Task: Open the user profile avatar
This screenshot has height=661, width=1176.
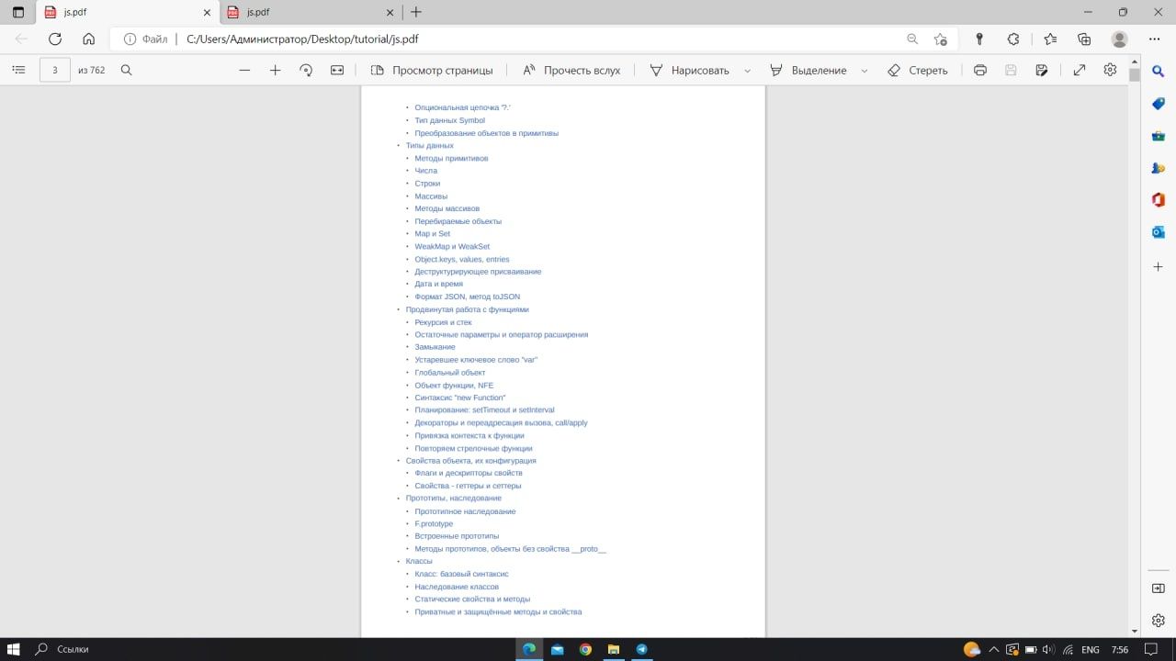Action: click(1119, 39)
